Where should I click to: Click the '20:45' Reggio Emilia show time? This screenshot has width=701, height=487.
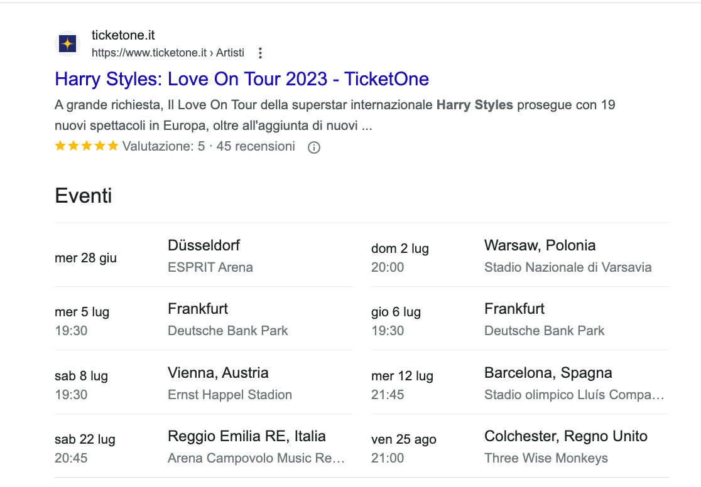71,458
